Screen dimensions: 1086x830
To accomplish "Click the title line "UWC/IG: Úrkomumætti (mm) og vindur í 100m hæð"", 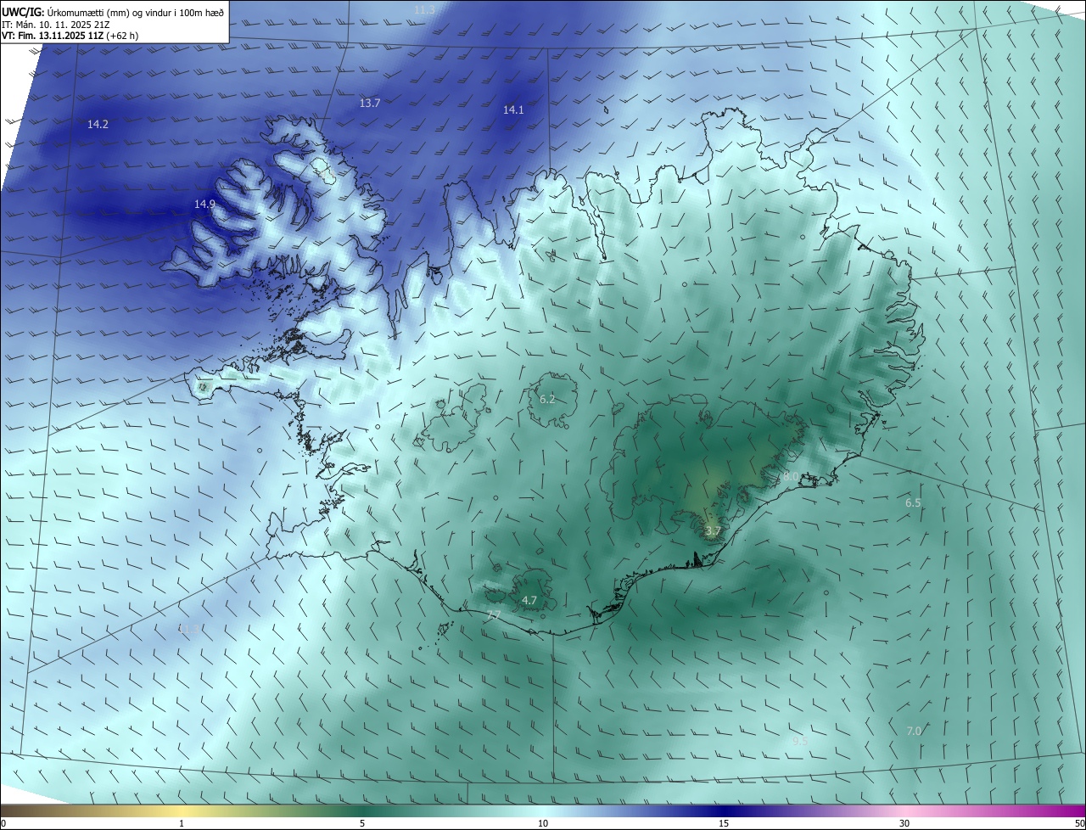I will tap(112, 13).
